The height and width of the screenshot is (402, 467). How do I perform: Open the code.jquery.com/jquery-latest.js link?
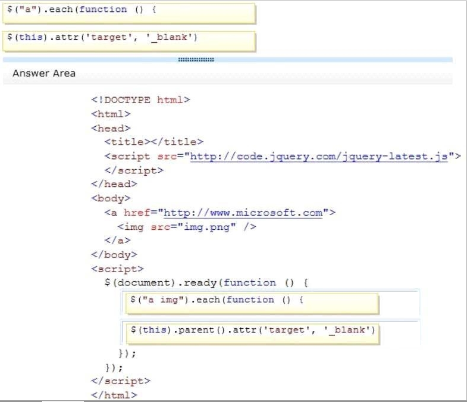(x=319, y=157)
